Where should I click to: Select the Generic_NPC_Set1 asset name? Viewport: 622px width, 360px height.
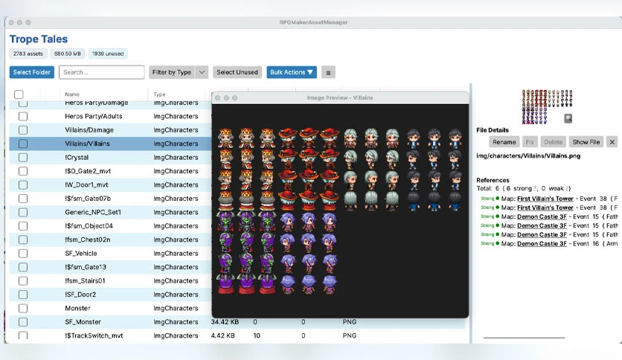93,212
